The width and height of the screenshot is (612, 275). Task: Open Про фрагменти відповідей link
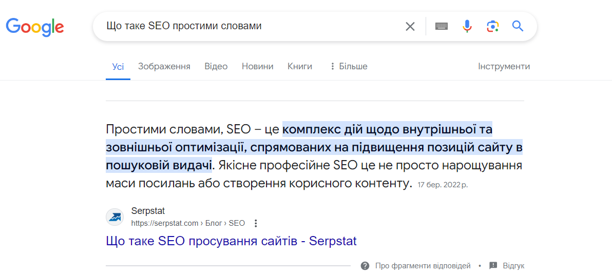(423, 266)
